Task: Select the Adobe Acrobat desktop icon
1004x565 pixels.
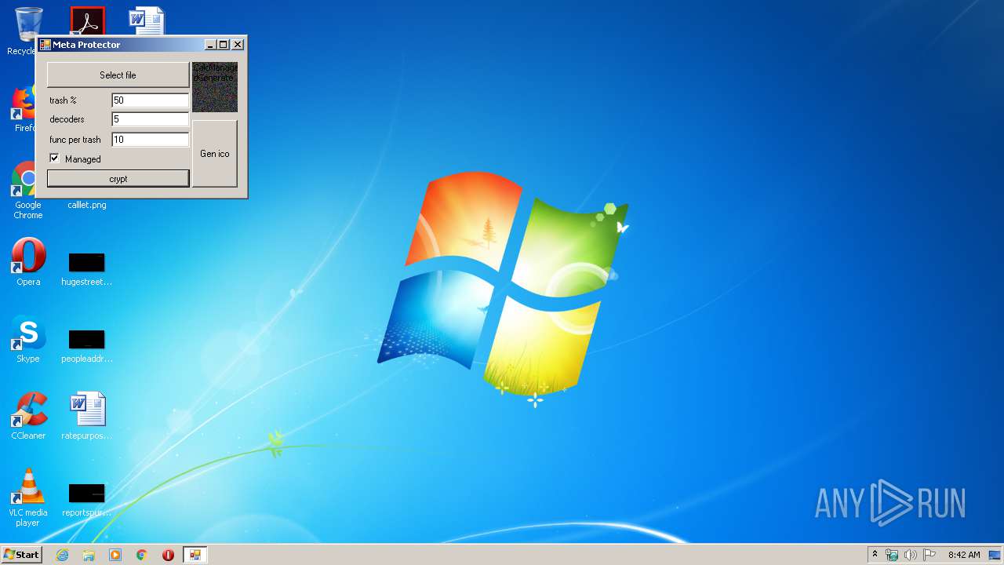Action: click(x=87, y=21)
